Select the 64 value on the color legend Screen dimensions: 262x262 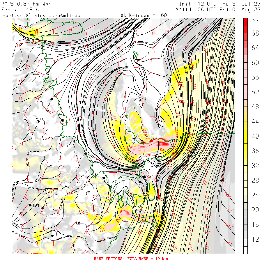(255, 48)
